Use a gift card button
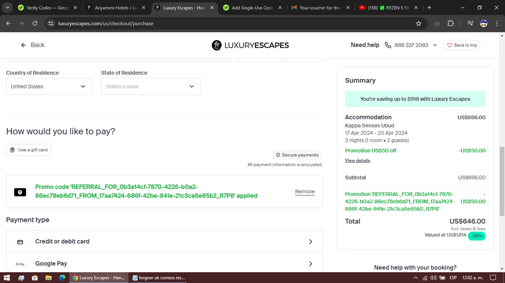505x283 pixels. [29, 150]
